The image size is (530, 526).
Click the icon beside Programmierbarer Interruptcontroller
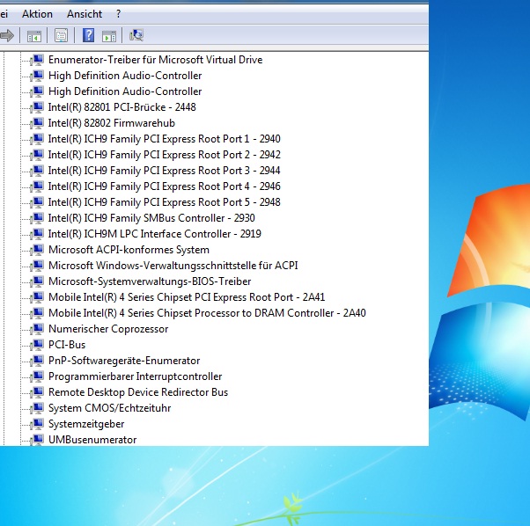click(x=37, y=376)
